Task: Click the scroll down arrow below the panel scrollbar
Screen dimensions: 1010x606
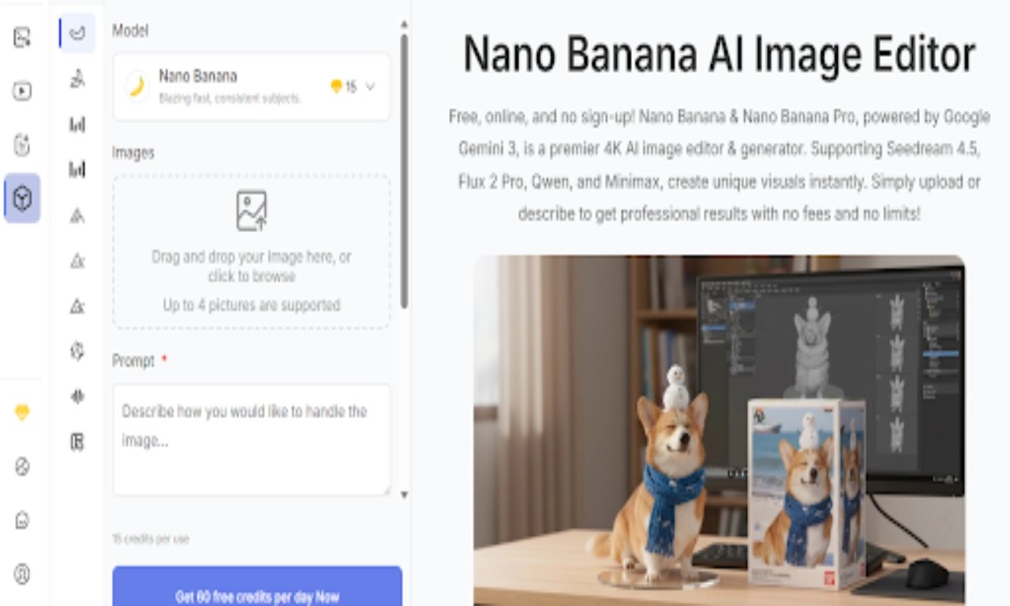Action: coord(405,496)
